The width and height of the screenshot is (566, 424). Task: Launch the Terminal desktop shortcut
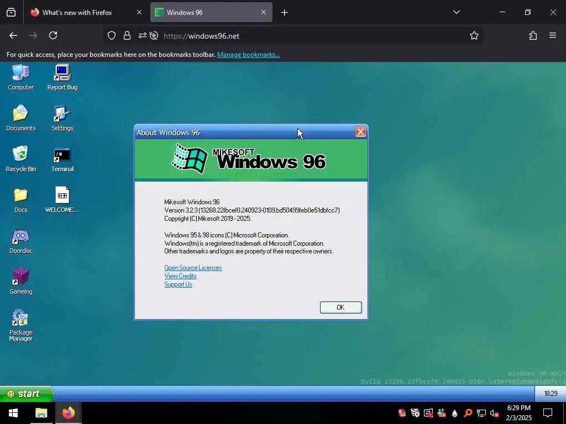62,158
